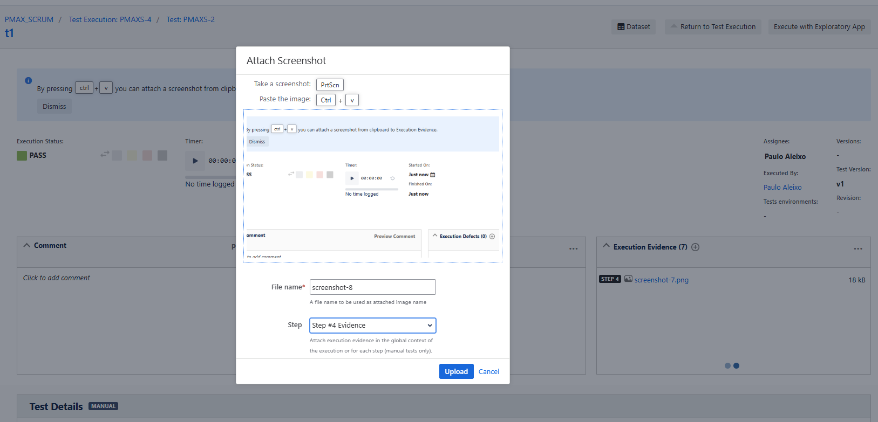Click the Paulo Aleixo assignee name

pos(785,157)
